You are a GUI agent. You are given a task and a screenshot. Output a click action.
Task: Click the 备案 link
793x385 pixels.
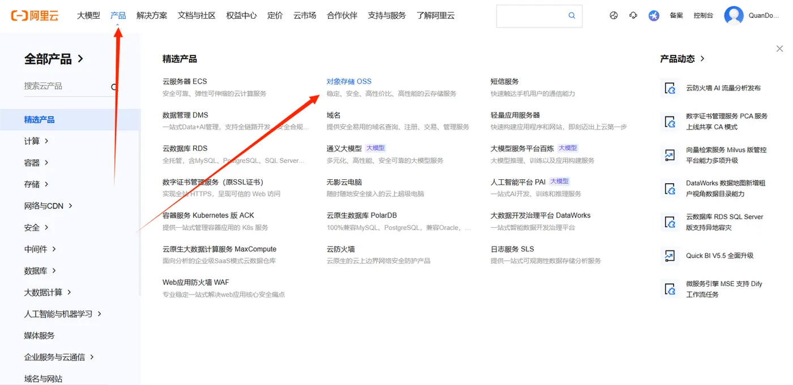pyautogui.click(x=676, y=16)
